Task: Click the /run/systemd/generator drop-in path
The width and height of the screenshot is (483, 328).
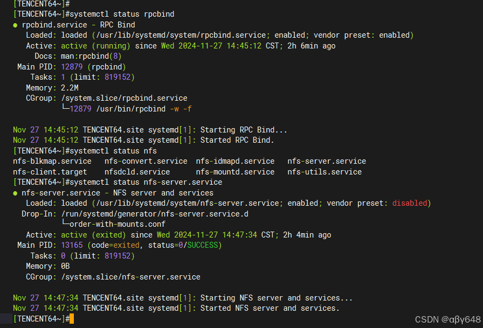Action: (155, 214)
